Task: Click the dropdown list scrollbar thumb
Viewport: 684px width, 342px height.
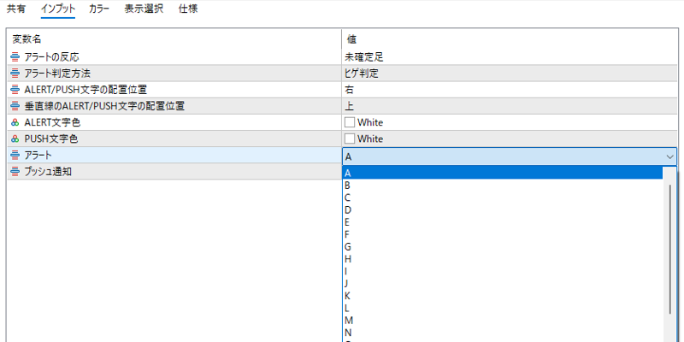Action: click(x=669, y=249)
